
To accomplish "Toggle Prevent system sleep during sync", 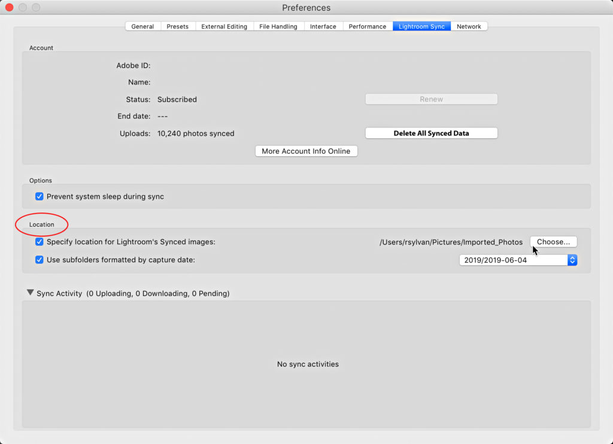I will click(x=39, y=196).
